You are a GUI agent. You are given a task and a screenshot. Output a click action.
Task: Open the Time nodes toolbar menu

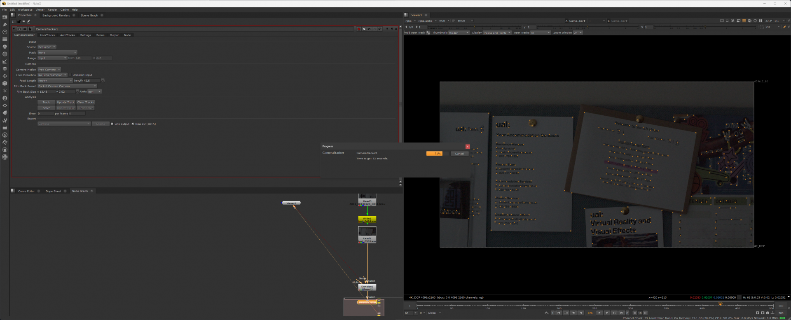pyautogui.click(x=5, y=32)
